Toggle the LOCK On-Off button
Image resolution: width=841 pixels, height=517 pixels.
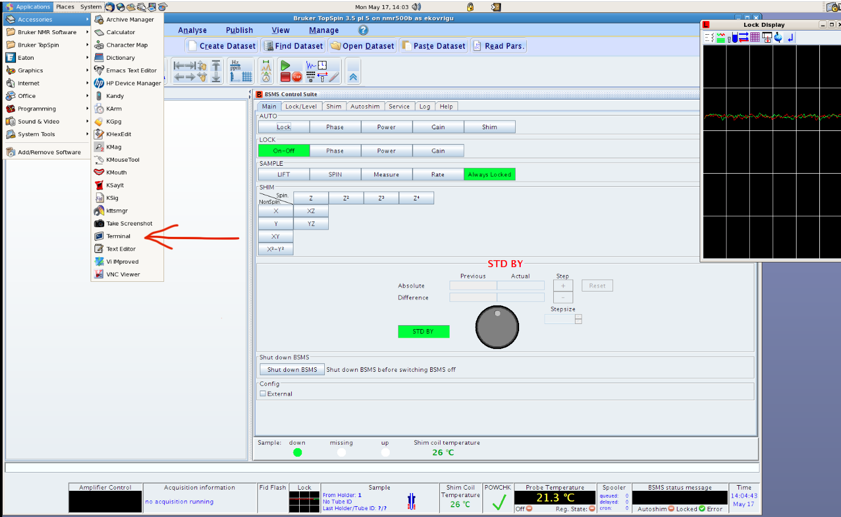point(284,151)
